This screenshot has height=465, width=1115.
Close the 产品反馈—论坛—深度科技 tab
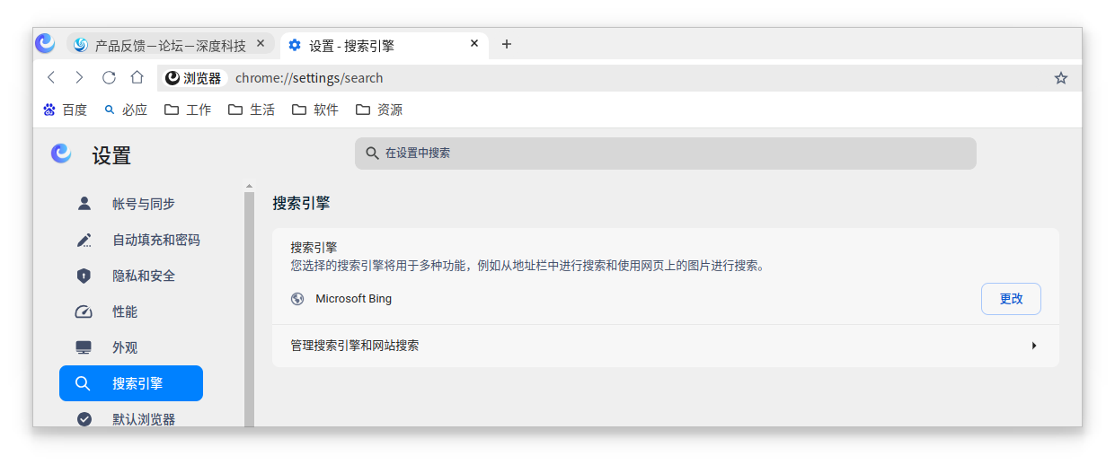pyautogui.click(x=261, y=43)
